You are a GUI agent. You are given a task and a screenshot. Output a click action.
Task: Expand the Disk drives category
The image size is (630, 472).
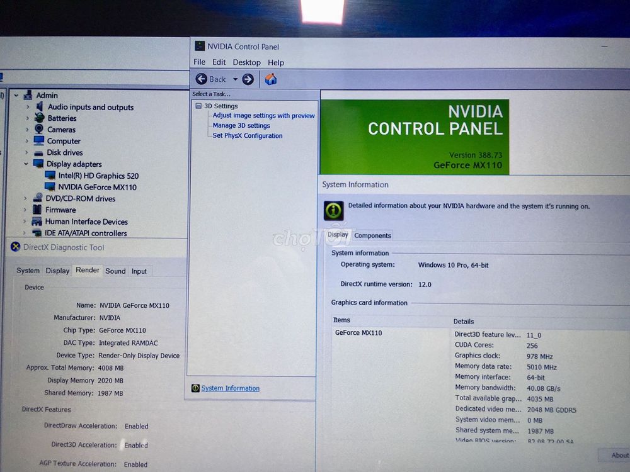[26, 152]
